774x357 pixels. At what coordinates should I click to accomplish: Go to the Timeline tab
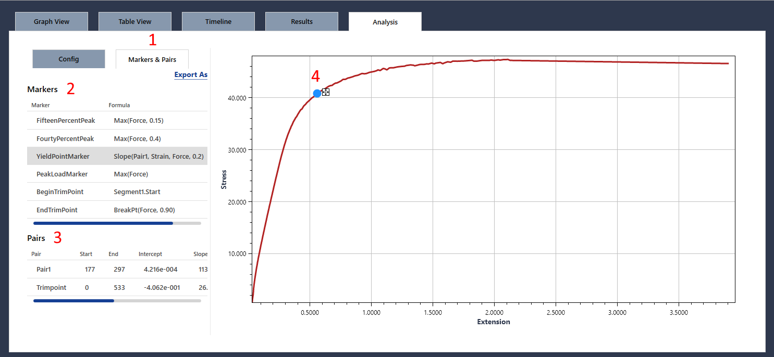pos(218,22)
